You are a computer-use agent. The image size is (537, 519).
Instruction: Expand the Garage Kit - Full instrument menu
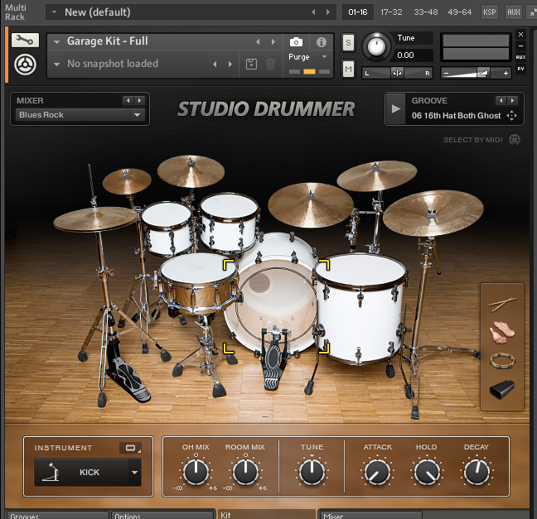click(56, 42)
